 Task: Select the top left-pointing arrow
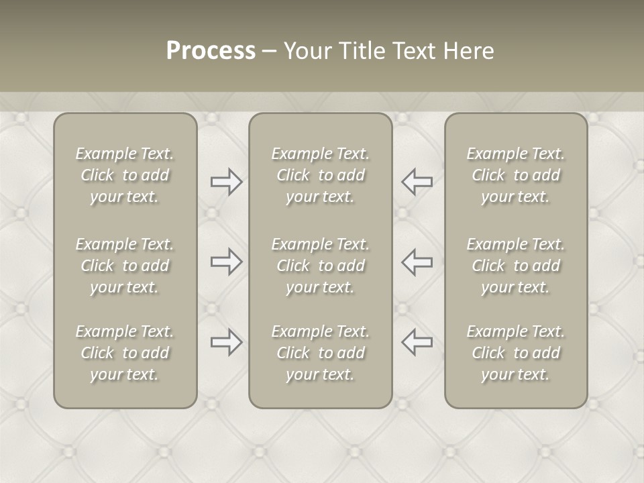pos(417,182)
